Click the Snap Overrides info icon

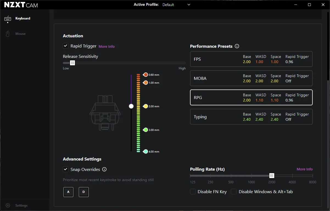tap(104, 169)
